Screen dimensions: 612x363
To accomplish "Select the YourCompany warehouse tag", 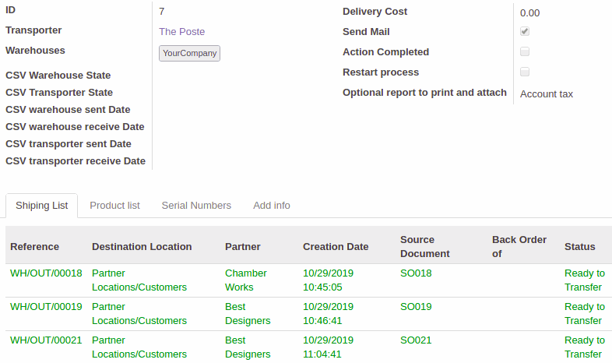I will (x=189, y=53).
